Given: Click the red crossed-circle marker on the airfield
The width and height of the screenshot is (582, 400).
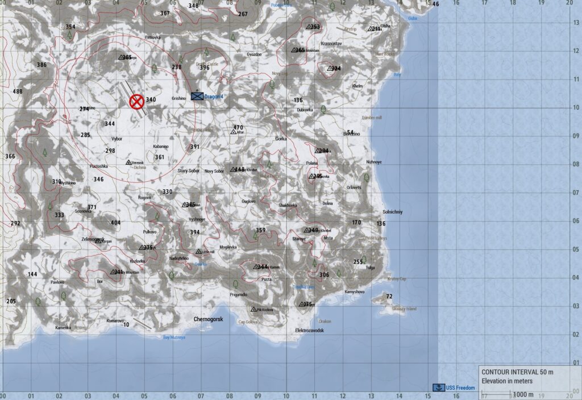Looking at the screenshot, I should point(136,101).
